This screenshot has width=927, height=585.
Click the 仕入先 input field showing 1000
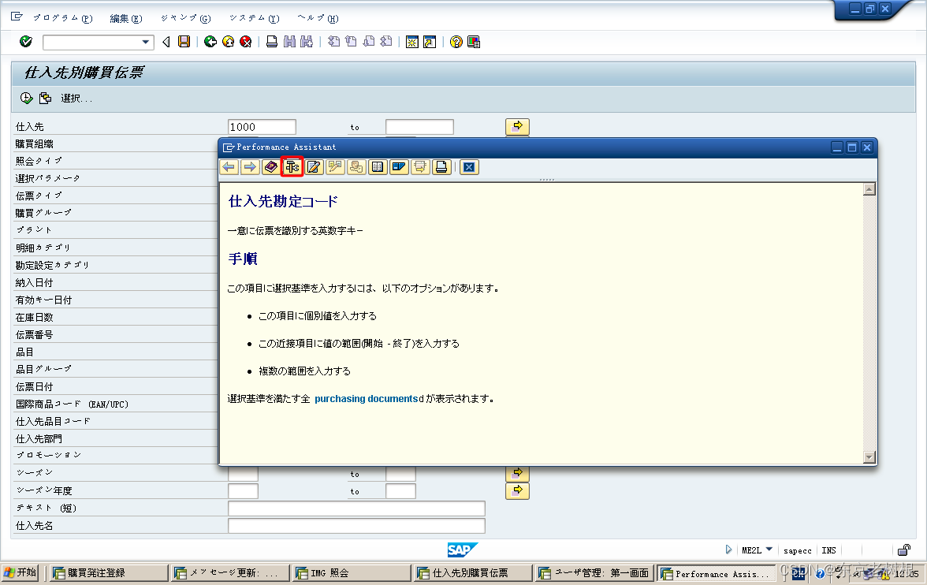click(262, 126)
